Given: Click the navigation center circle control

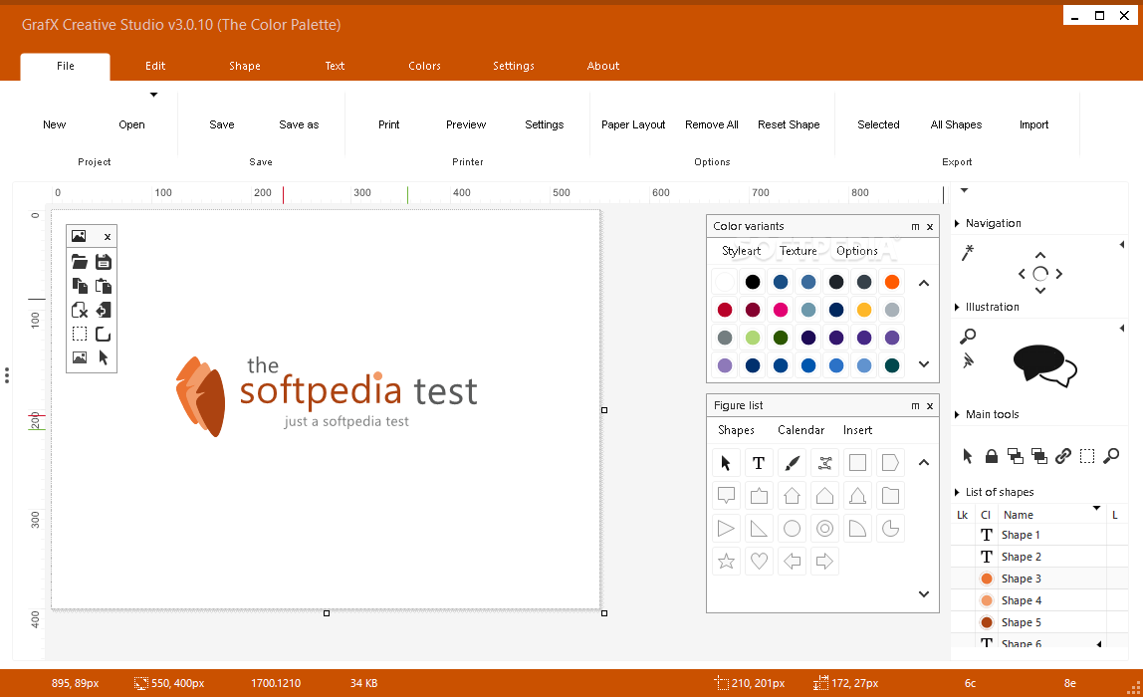Looking at the screenshot, I should [x=1040, y=274].
